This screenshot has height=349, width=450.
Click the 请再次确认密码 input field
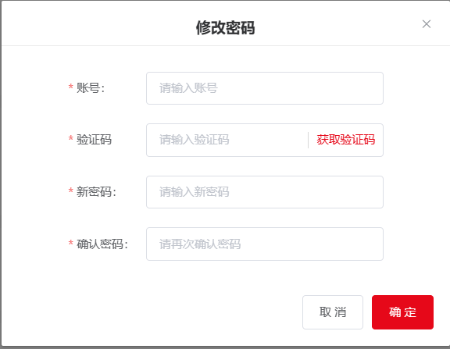coord(265,244)
